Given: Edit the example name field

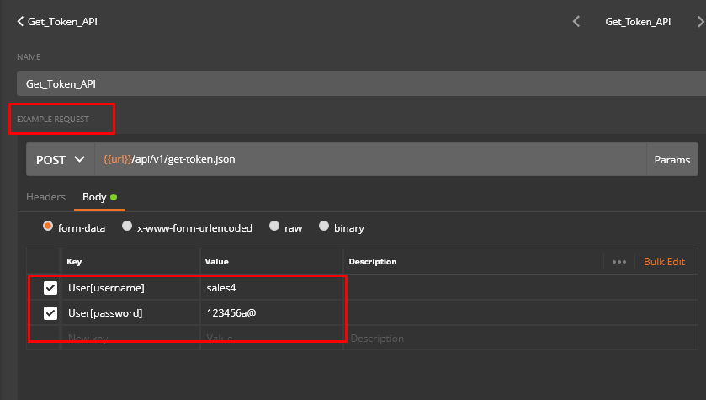Looking at the screenshot, I should (353, 83).
